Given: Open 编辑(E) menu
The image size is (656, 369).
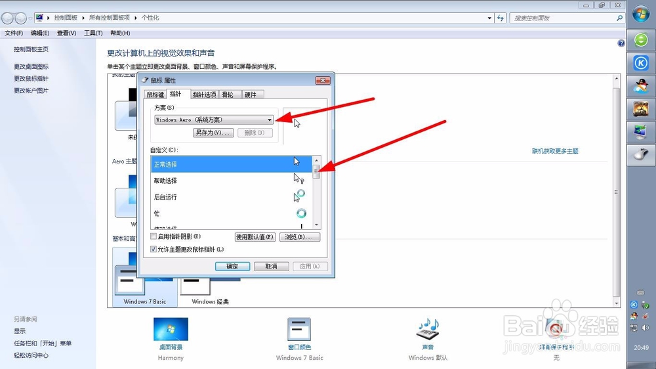Looking at the screenshot, I should [40, 33].
